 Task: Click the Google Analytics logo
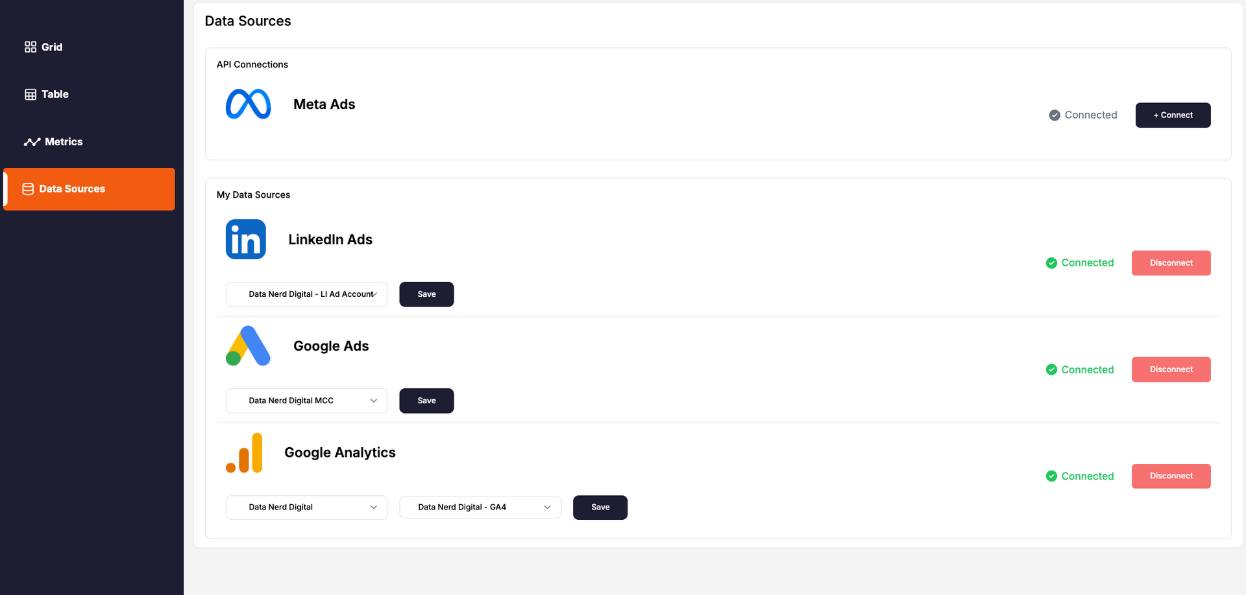tap(244, 453)
